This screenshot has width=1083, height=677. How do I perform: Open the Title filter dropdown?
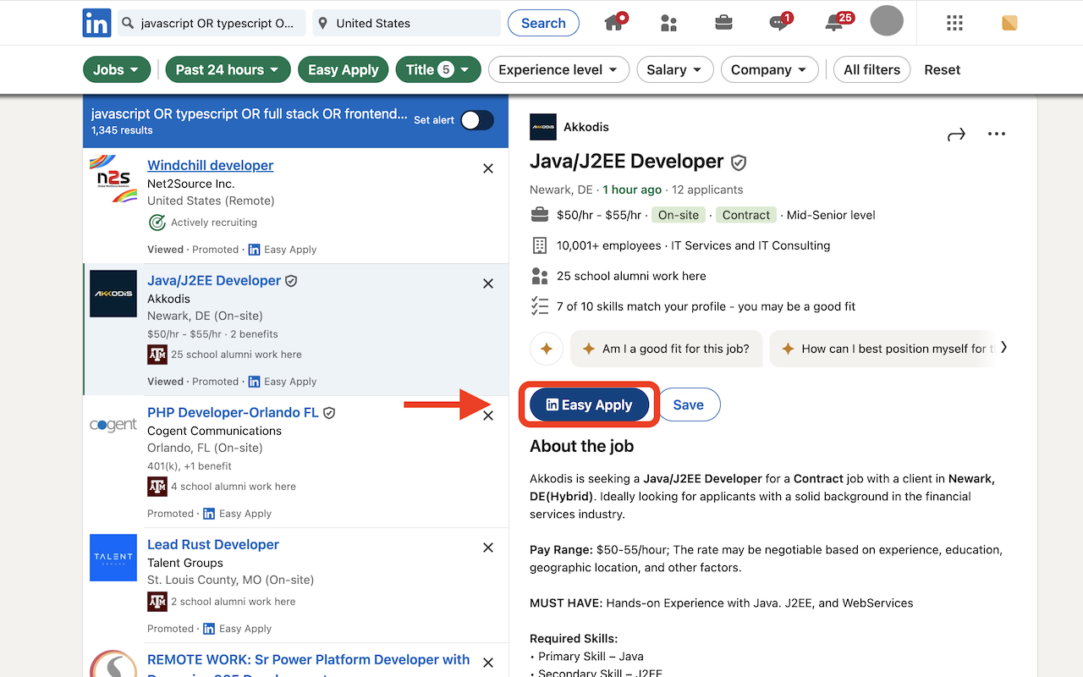(x=437, y=69)
